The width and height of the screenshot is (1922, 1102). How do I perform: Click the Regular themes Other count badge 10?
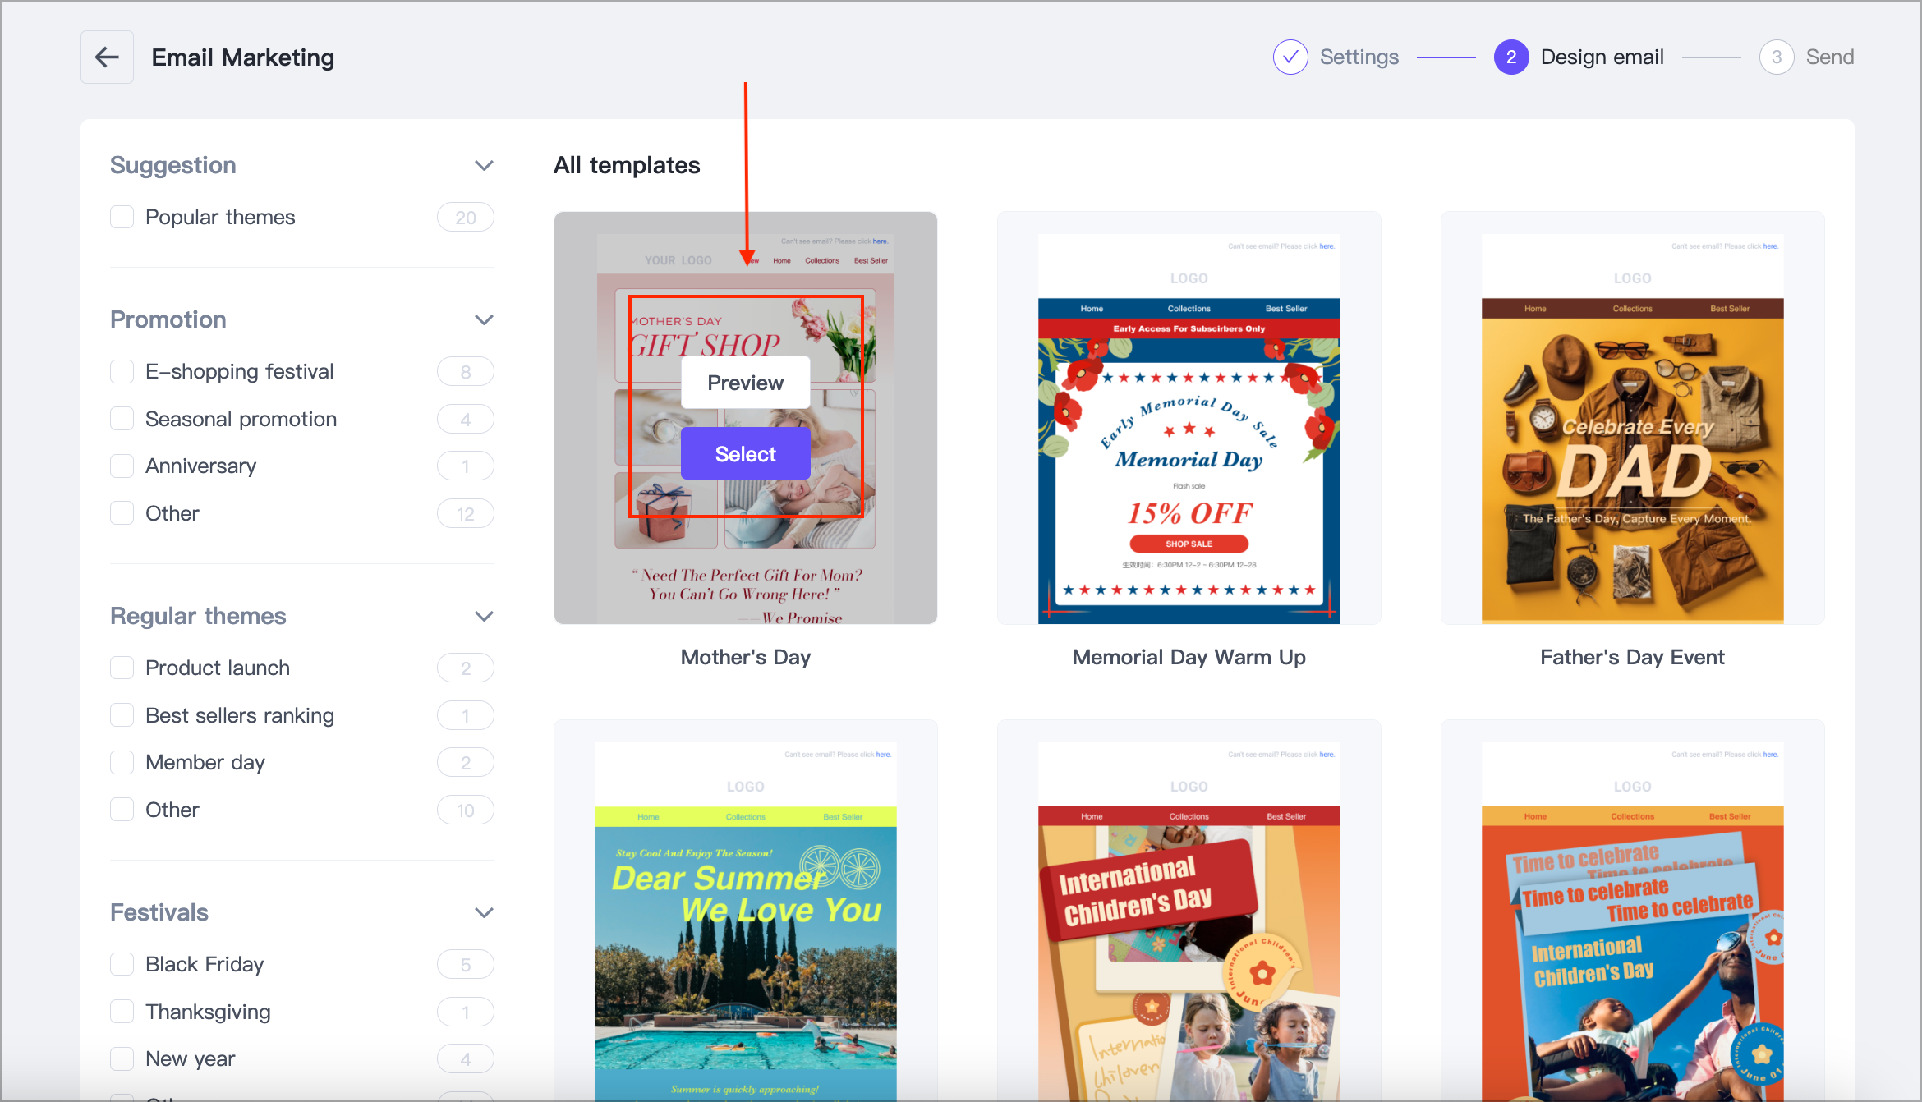(466, 810)
